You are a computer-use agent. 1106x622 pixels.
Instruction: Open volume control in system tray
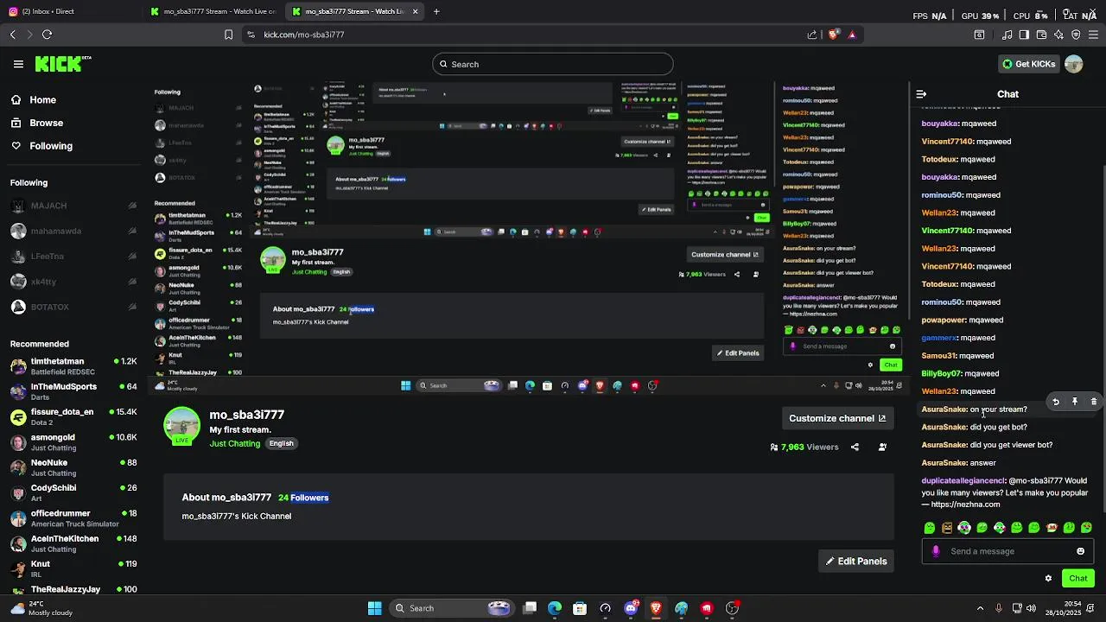click(1031, 608)
